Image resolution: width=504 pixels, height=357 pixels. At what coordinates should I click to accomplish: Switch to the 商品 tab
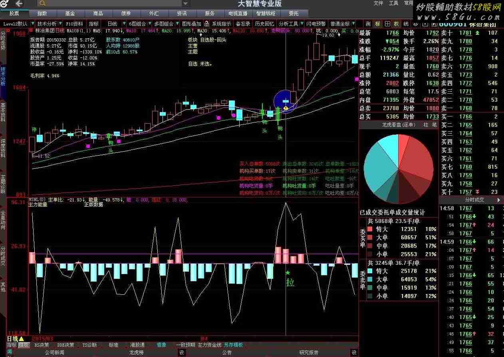(98, 14)
